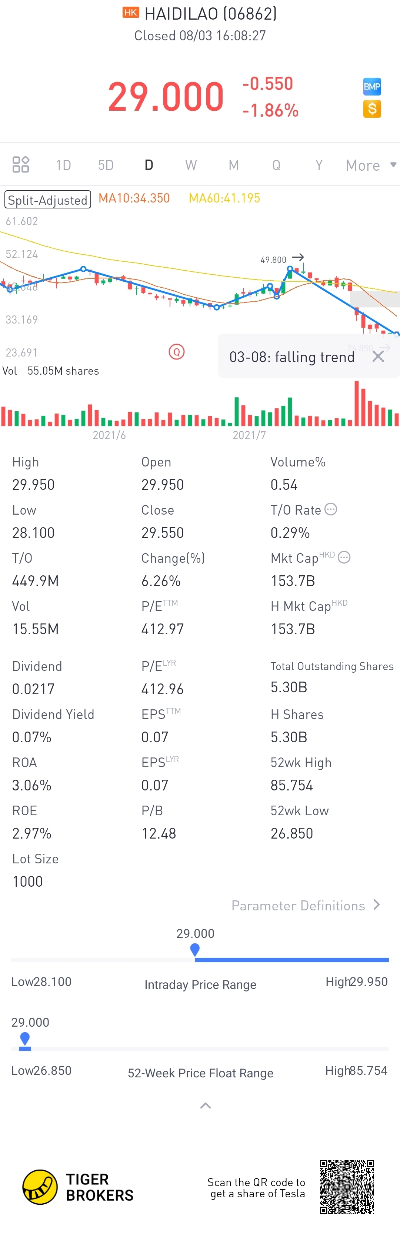Select the W weekly chart tab
Viewport: 400px width, 1251px height.
click(x=191, y=165)
